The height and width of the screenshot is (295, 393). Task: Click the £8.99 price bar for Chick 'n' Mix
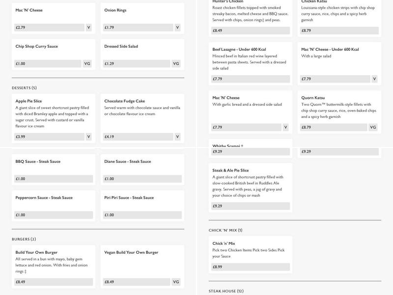point(250,267)
